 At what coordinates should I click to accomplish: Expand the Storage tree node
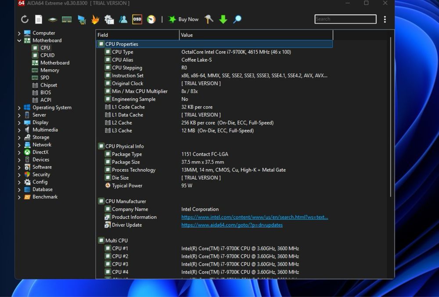click(19, 138)
